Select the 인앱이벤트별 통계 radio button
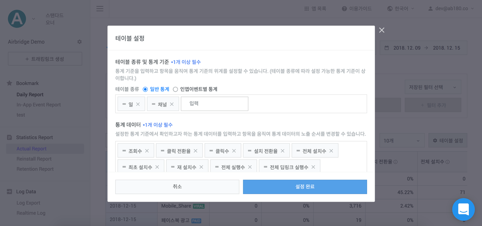Screen dimensions: 482x226 point(175,89)
